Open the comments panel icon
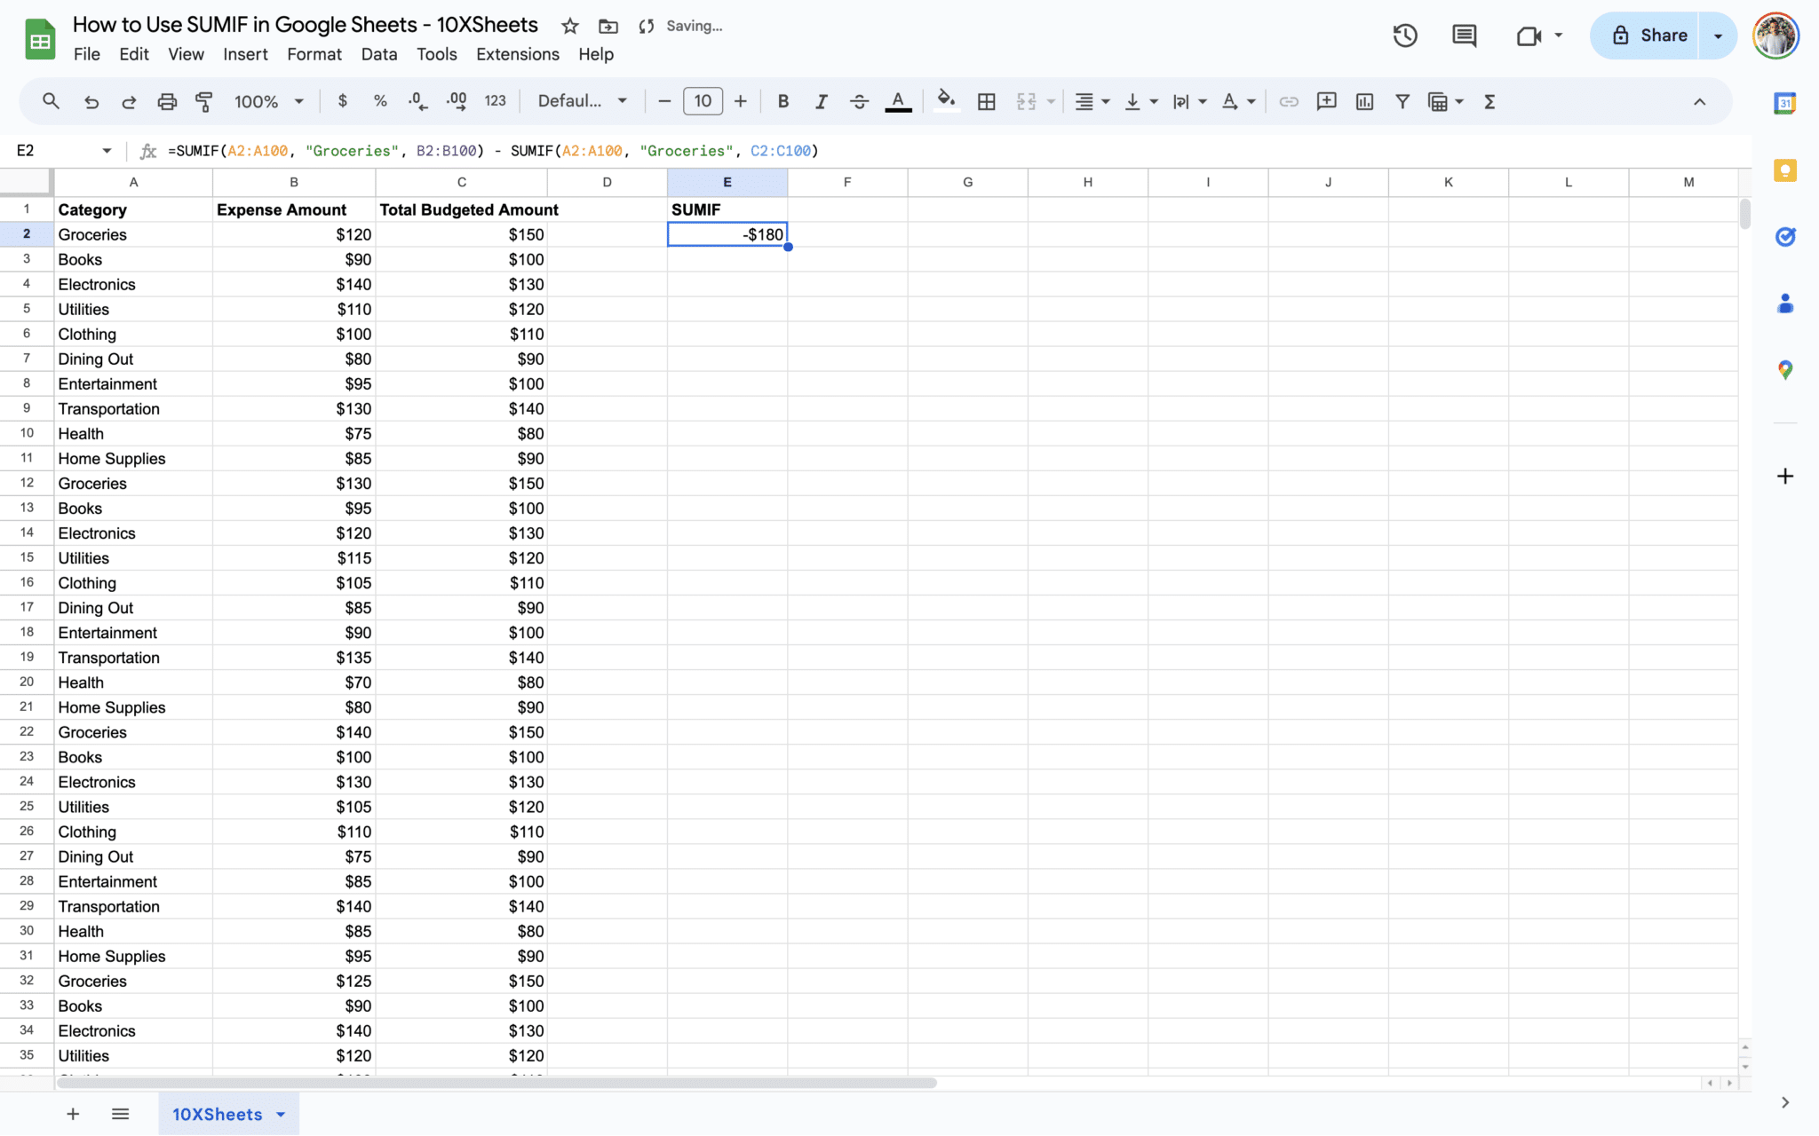This screenshot has height=1136, width=1819. coord(1464,35)
